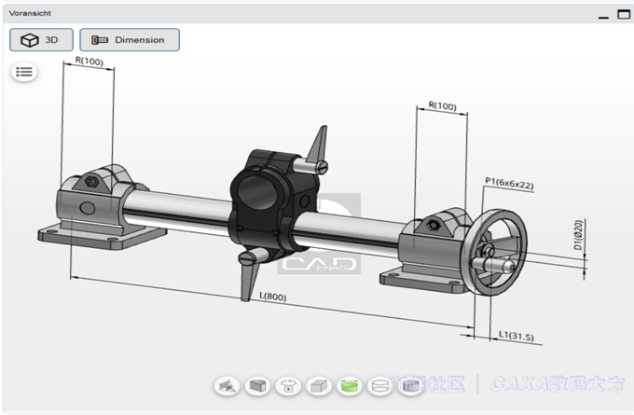
Task: Open the Dimension view tab
Action: (x=130, y=40)
